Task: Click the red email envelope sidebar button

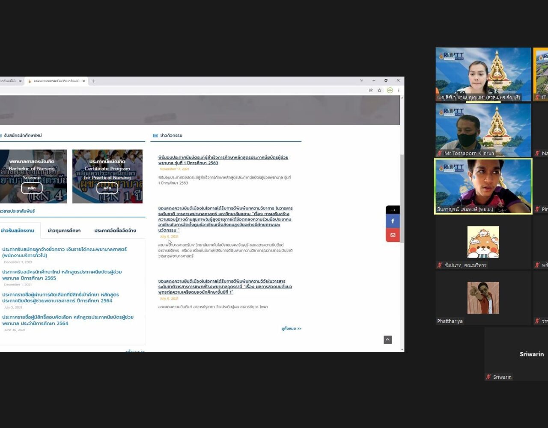Action: pos(393,235)
